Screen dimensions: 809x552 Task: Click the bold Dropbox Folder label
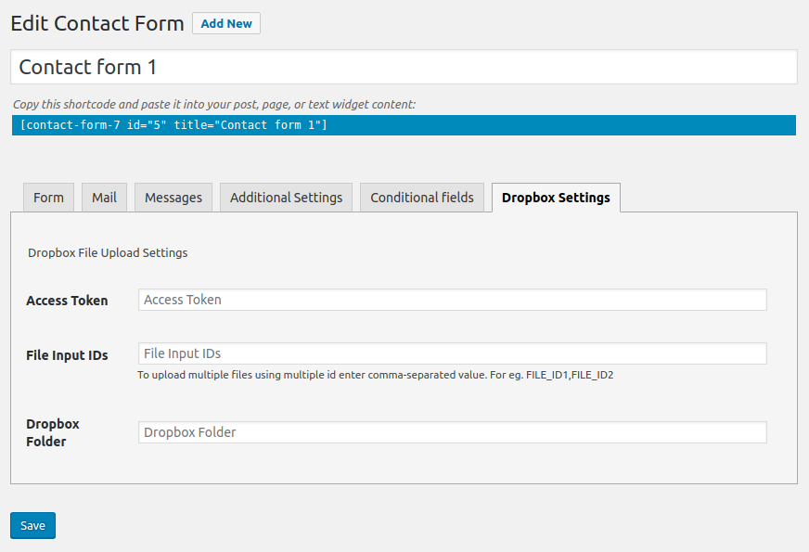click(53, 432)
